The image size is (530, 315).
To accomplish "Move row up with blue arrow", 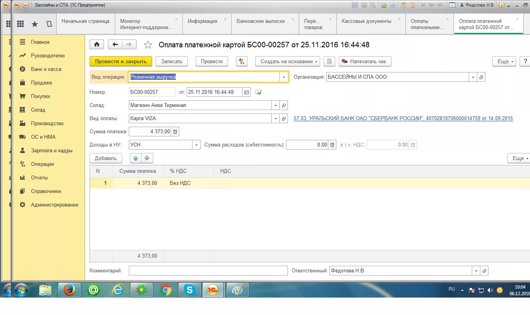I will [135, 158].
